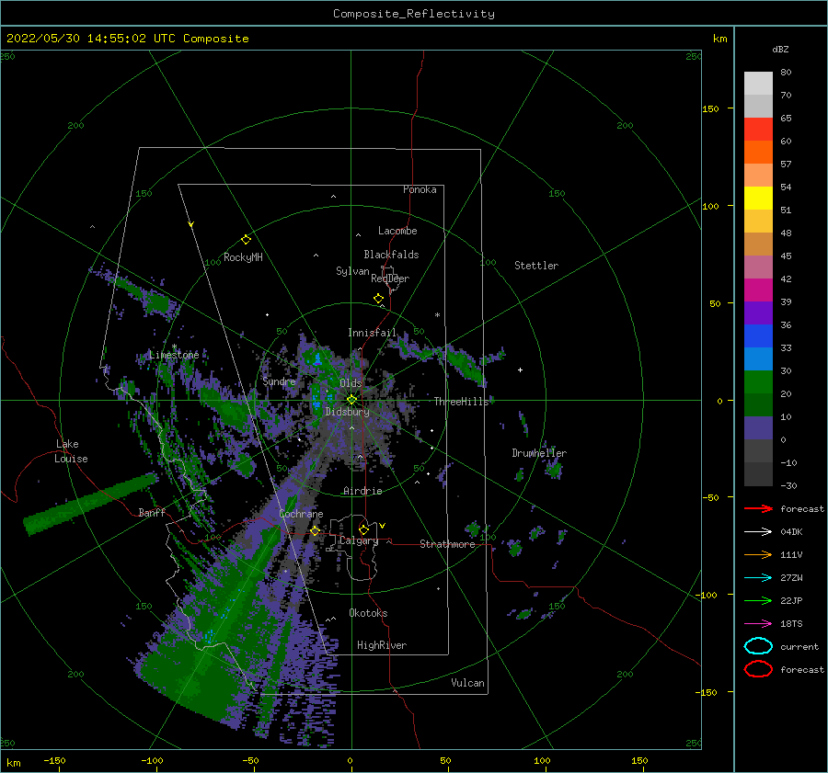Pick the slate 0-10 dBZ color swatch
828x773 pixels.
coord(758,427)
